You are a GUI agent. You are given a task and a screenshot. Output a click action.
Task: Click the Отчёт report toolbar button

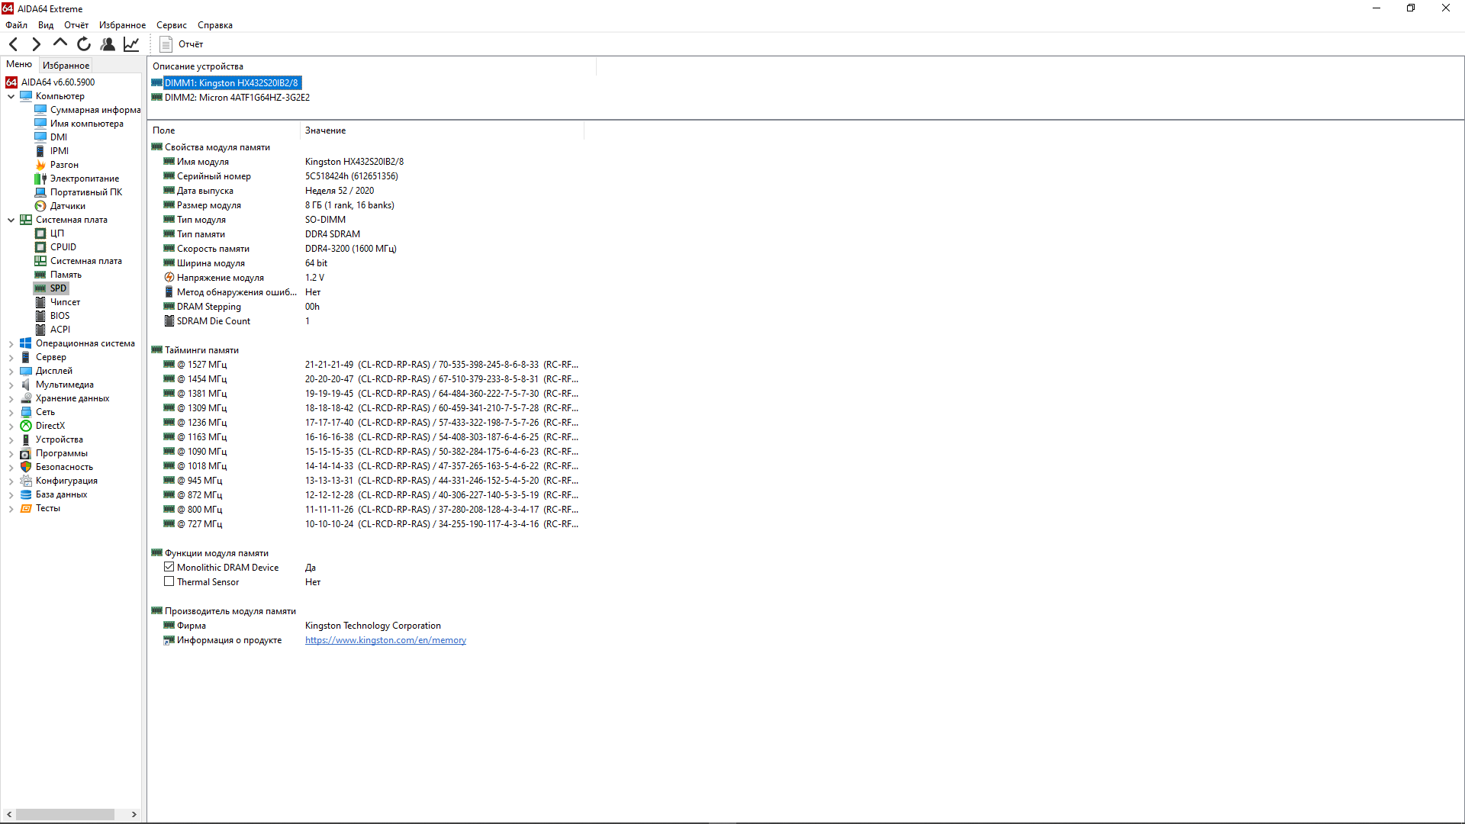pyautogui.click(x=182, y=44)
